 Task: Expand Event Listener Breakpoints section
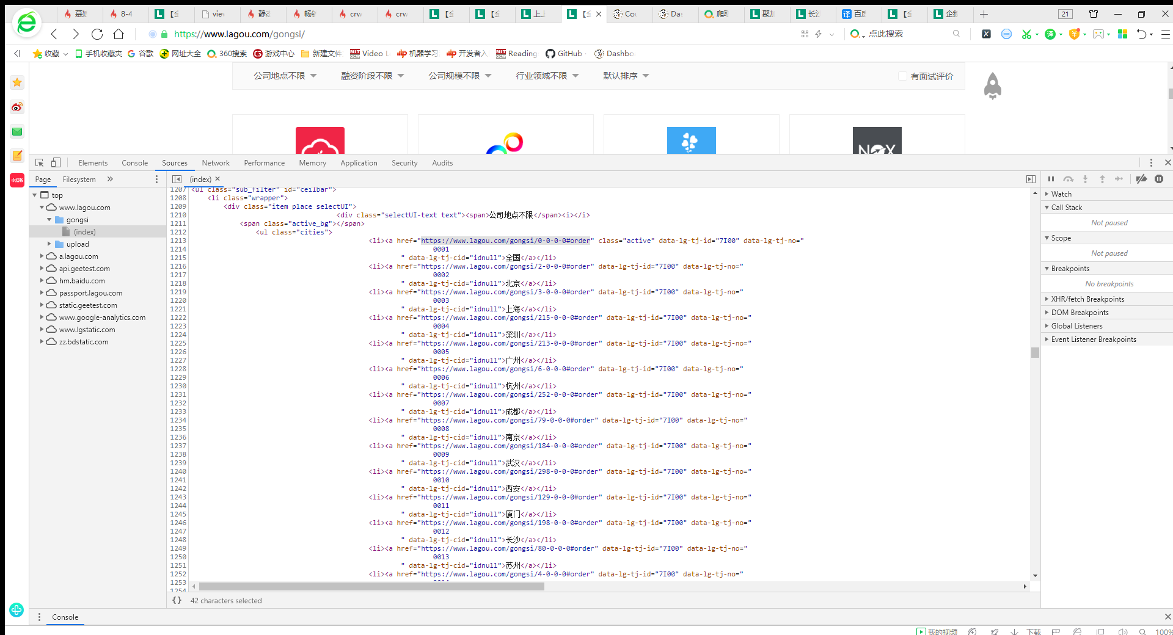click(x=1047, y=339)
